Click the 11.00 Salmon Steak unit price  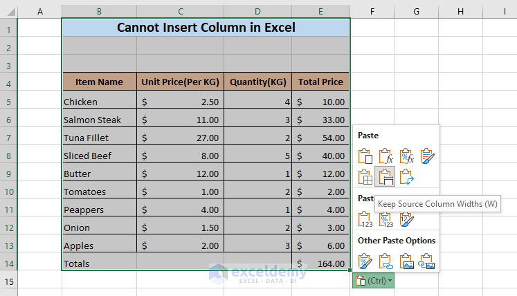[181, 118]
